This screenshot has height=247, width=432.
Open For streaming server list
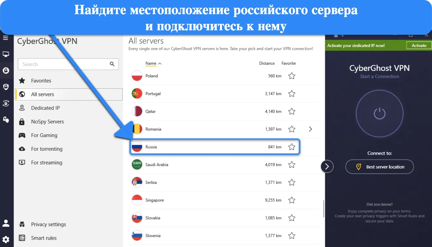point(69,163)
